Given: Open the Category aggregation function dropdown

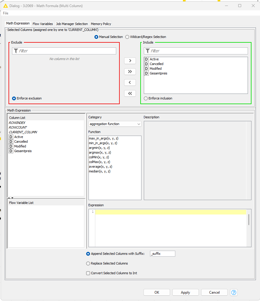Looking at the screenshot, I should (x=115, y=124).
